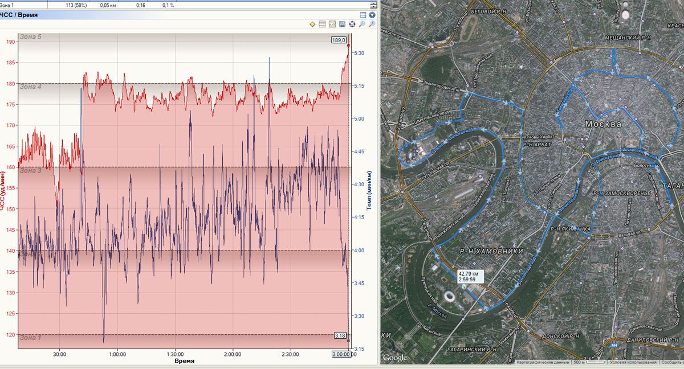Click the red endpoint dot of heart rate curve

tap(348, 45)
